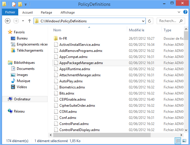
Task: Click horizontal scrollbar right arrow
Action: click(181, 135)
